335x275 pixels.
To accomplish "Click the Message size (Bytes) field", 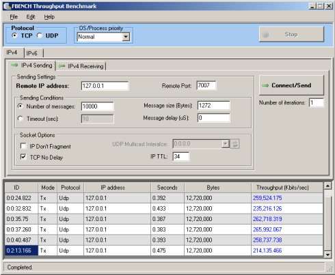I will pos(213,106).
